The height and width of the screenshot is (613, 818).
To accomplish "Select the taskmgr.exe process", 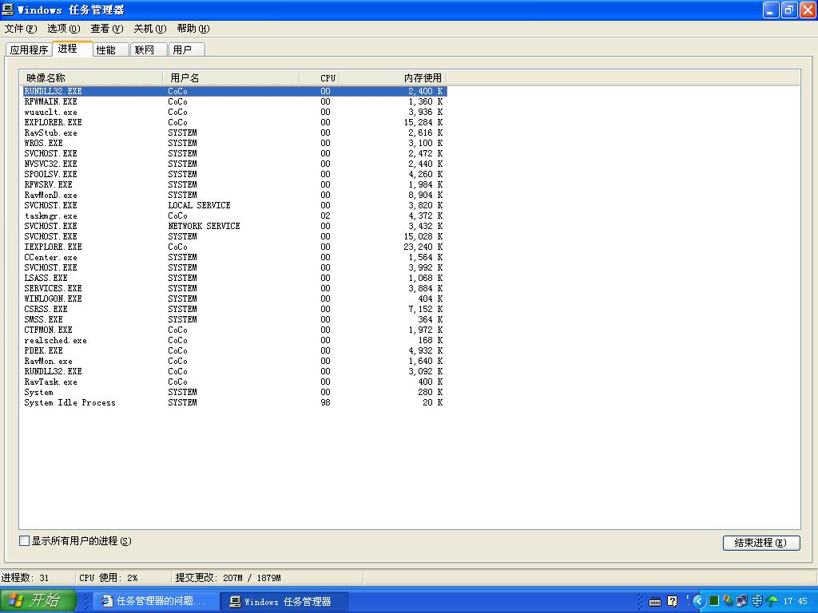I will coord(234,216).
